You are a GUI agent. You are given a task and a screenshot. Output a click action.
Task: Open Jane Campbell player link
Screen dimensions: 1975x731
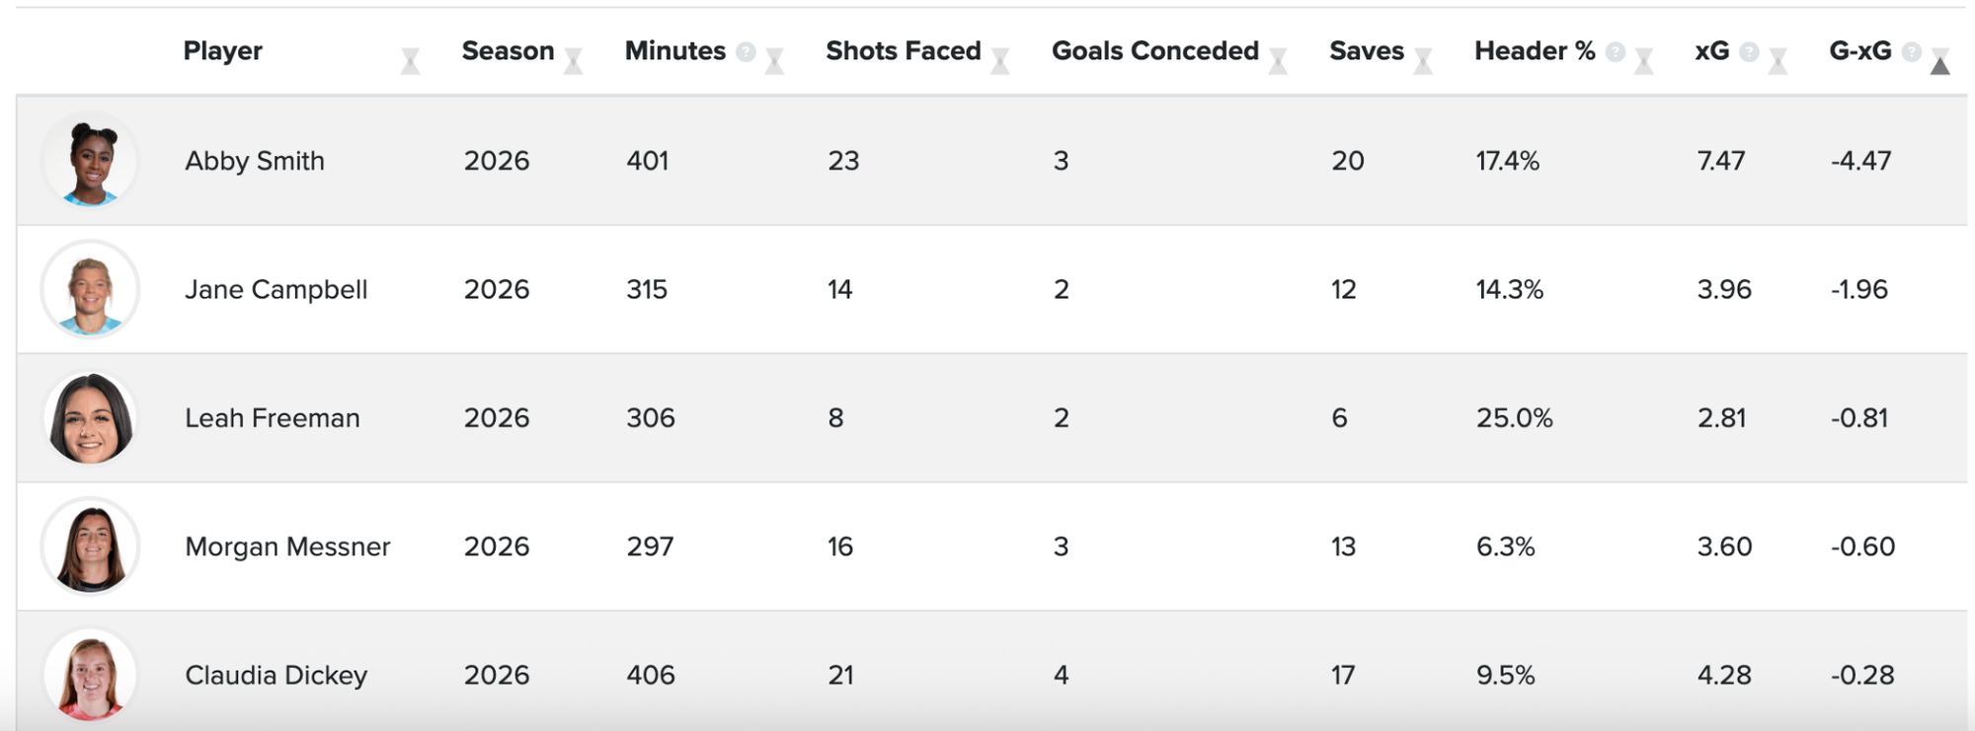coord(276,289)
